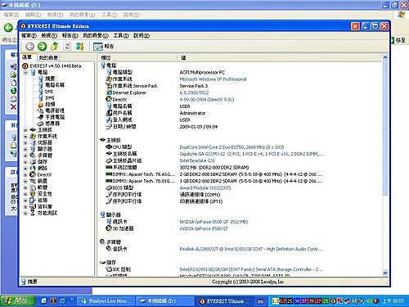
Task: Select DMI in the left tree
Action: coord(46,92)
